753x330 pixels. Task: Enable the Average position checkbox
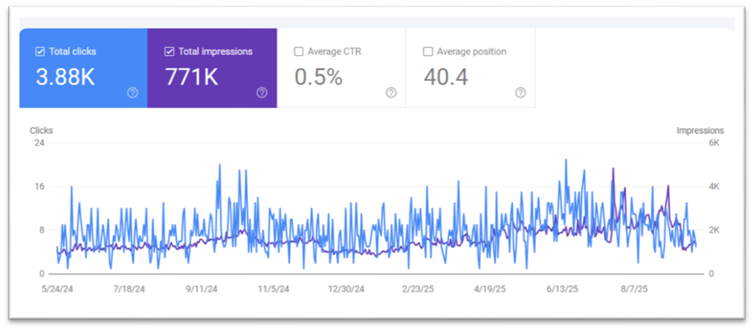point(427,52)
